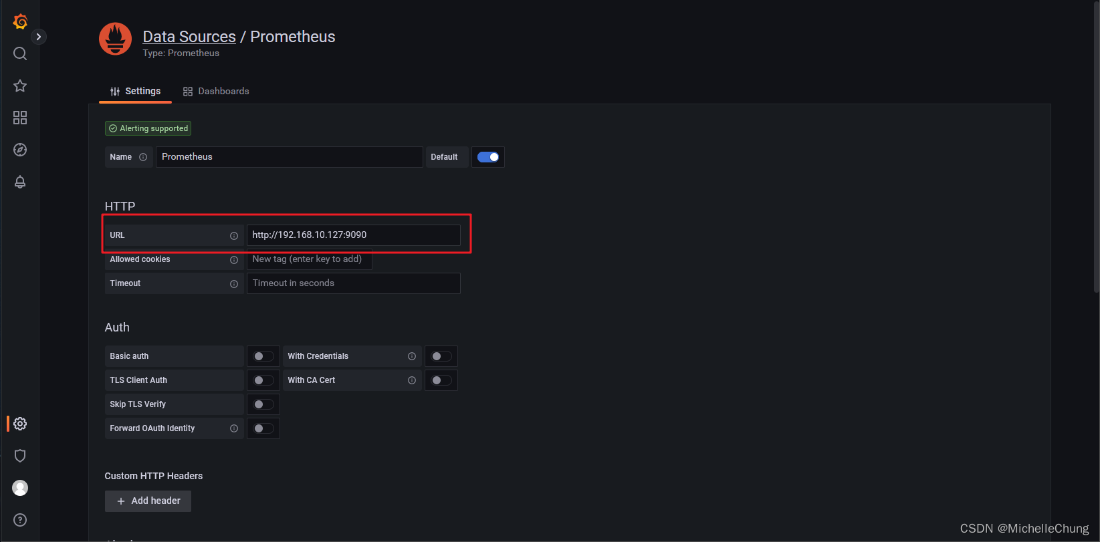
Task: Click the Allowed cookies label
Action: (140, 259)
